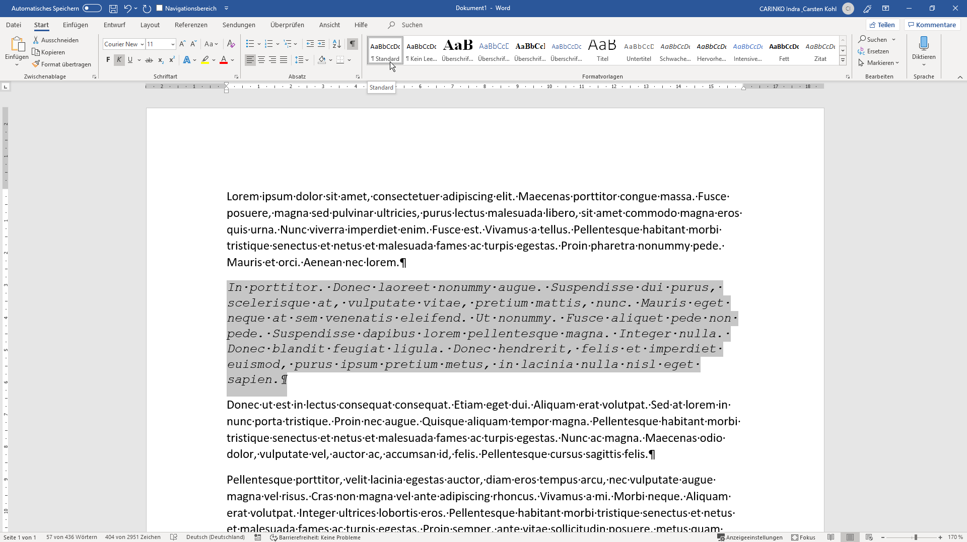Open numbered list dropdown arrow
This screenshot has width=967, height=542.
(278, 44)
